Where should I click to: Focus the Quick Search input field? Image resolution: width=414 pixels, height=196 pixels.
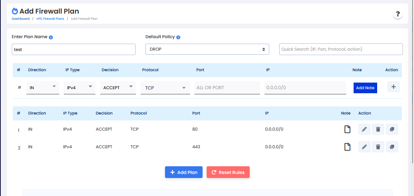(x=341, y=49)
